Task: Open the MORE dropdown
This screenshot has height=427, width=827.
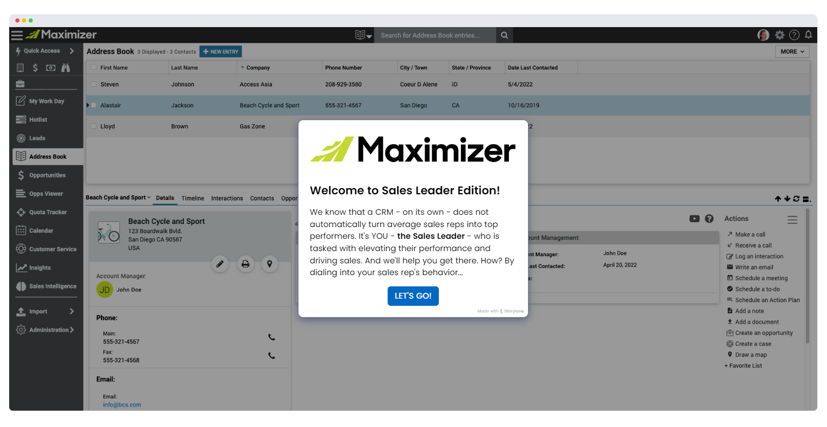Action: [x=792, y=52]
